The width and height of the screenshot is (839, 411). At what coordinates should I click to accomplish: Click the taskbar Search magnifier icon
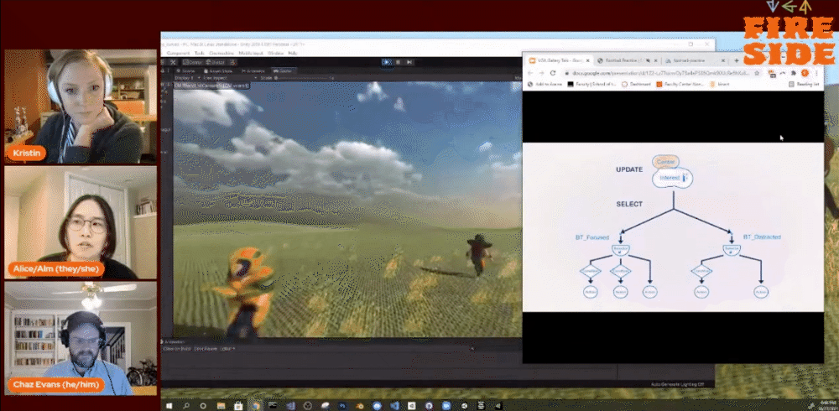tap(186, 406)
